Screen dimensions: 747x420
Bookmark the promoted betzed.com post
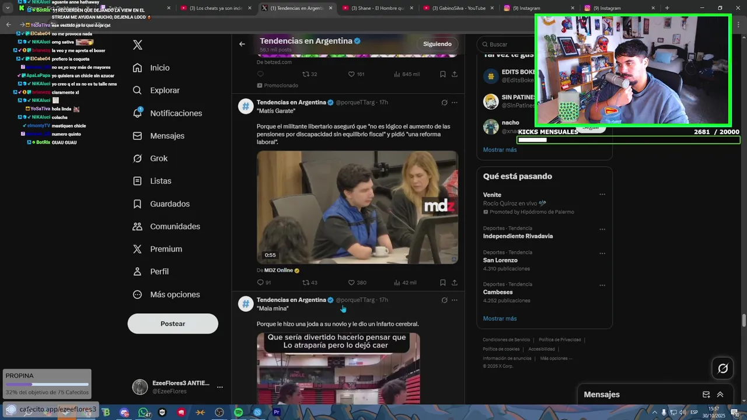click(x=443, y=74)
